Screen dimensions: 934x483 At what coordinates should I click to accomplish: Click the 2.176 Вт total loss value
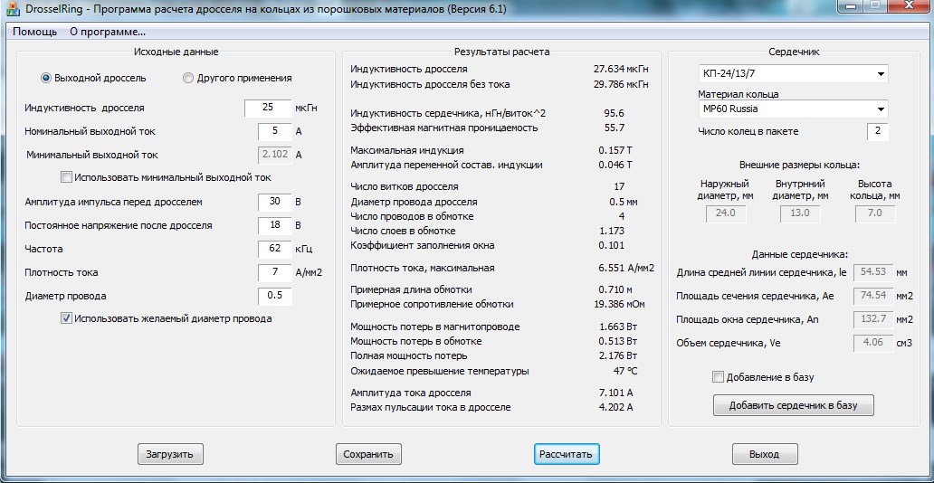(618, 355)
